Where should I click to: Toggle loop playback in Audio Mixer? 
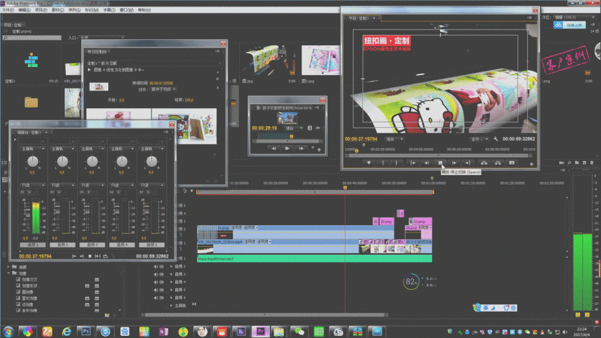pyautogui.click(x=105, y=256)
